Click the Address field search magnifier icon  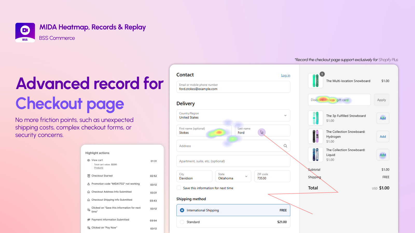(285, 146)
